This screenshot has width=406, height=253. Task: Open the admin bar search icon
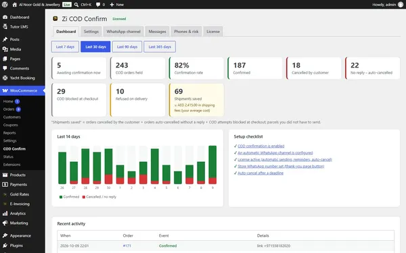pyautogui.click(x=76, y=5)
